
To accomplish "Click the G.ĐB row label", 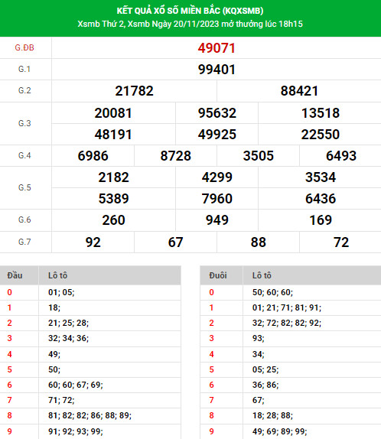I will (24, 47).
